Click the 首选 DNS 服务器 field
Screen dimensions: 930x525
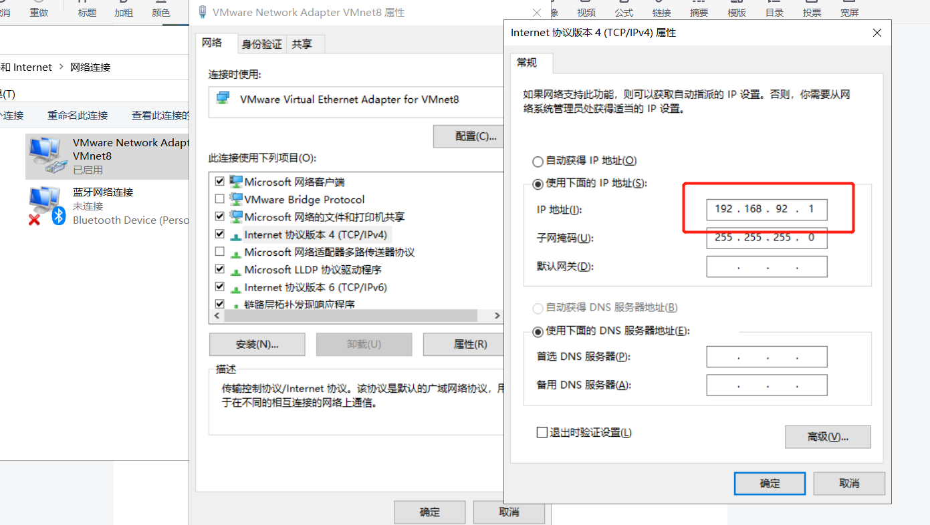pyautogui.click(x=767, y=357)
